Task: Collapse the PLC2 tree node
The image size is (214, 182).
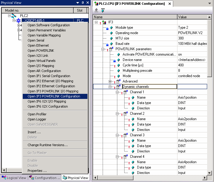Action: pyautogui.click(x=9, y=16)
